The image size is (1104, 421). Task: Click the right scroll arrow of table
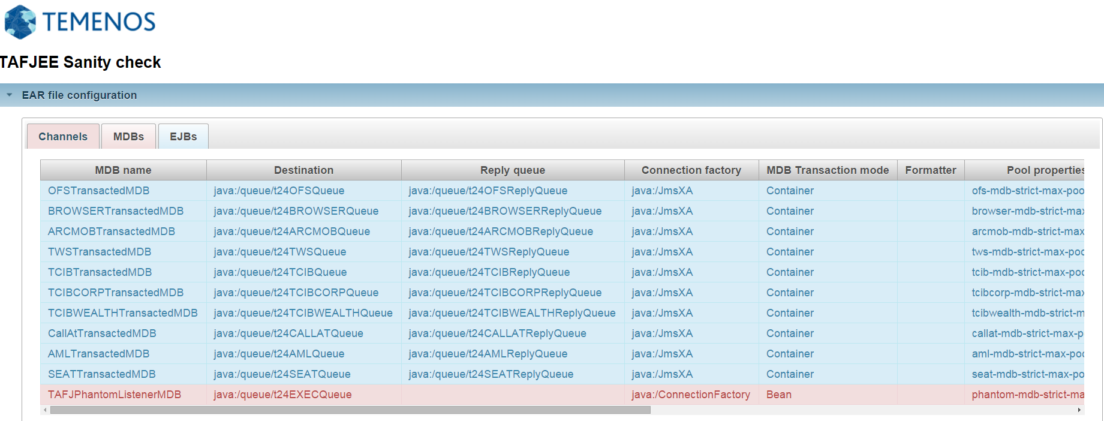pos(1079,410)
